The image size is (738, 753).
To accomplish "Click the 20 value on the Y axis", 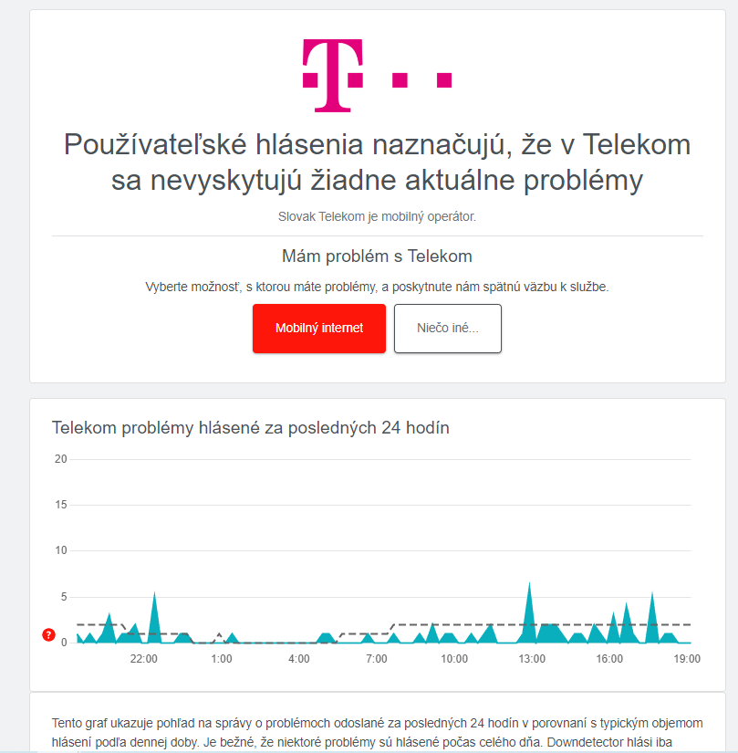I will click(61, 459).
